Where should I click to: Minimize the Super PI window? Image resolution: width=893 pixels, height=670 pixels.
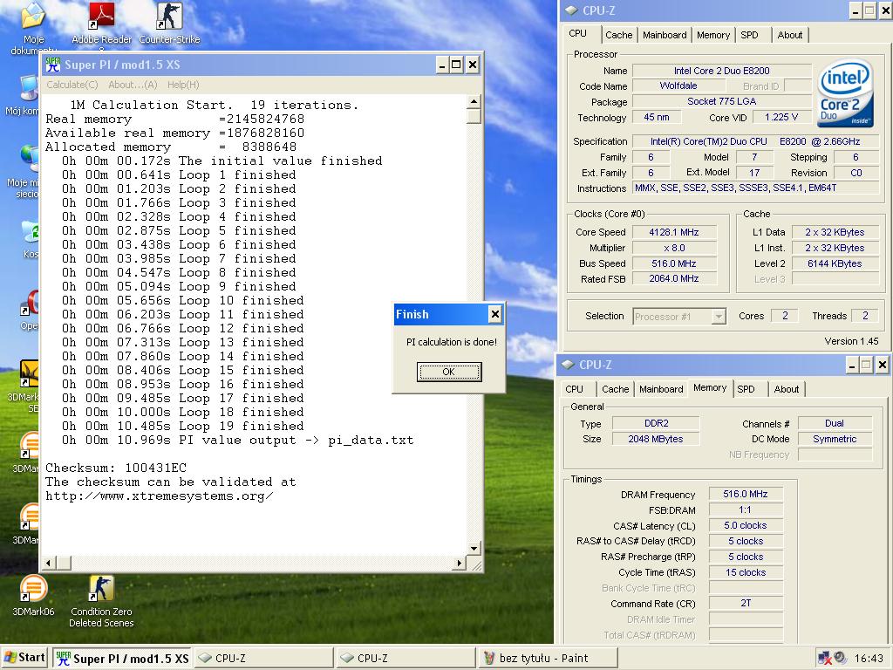coord(442,65)
